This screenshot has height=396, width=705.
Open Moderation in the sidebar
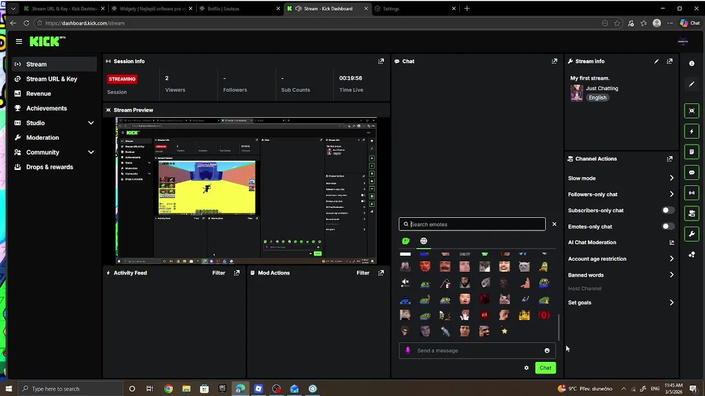coord(42,137)
